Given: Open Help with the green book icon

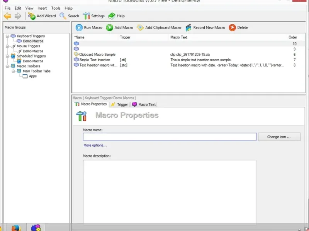Looking at the screenshot, I should pyautogui.click(x=117, y=16).
